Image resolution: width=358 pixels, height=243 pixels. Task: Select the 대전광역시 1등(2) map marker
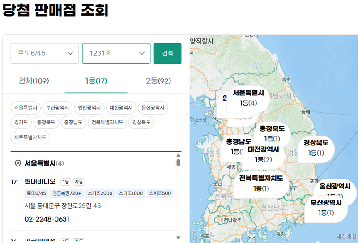coord(263,154)
